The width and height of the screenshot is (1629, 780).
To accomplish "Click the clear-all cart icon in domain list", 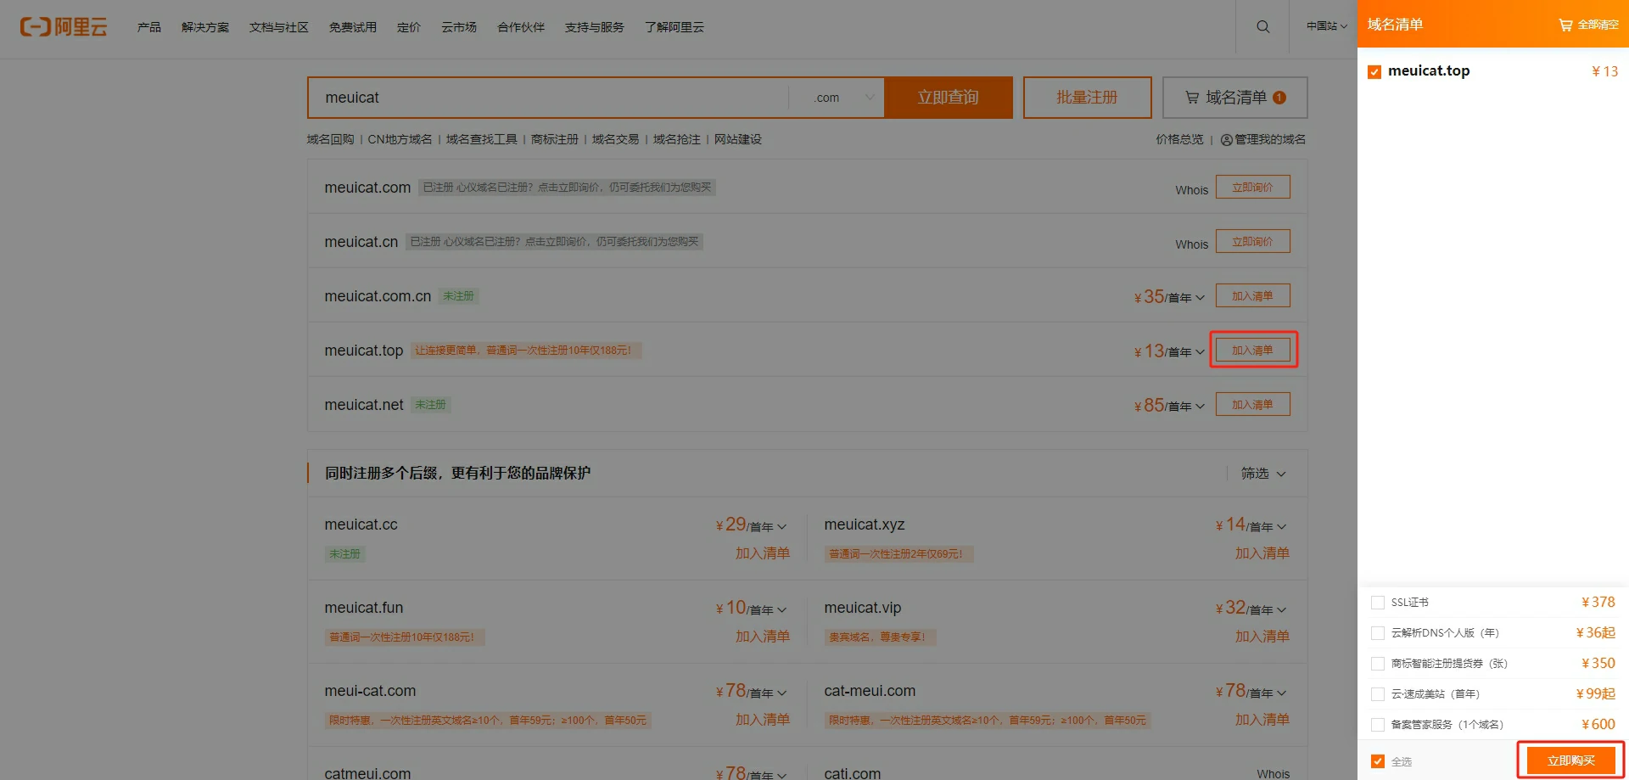I will coord(1565,25).
